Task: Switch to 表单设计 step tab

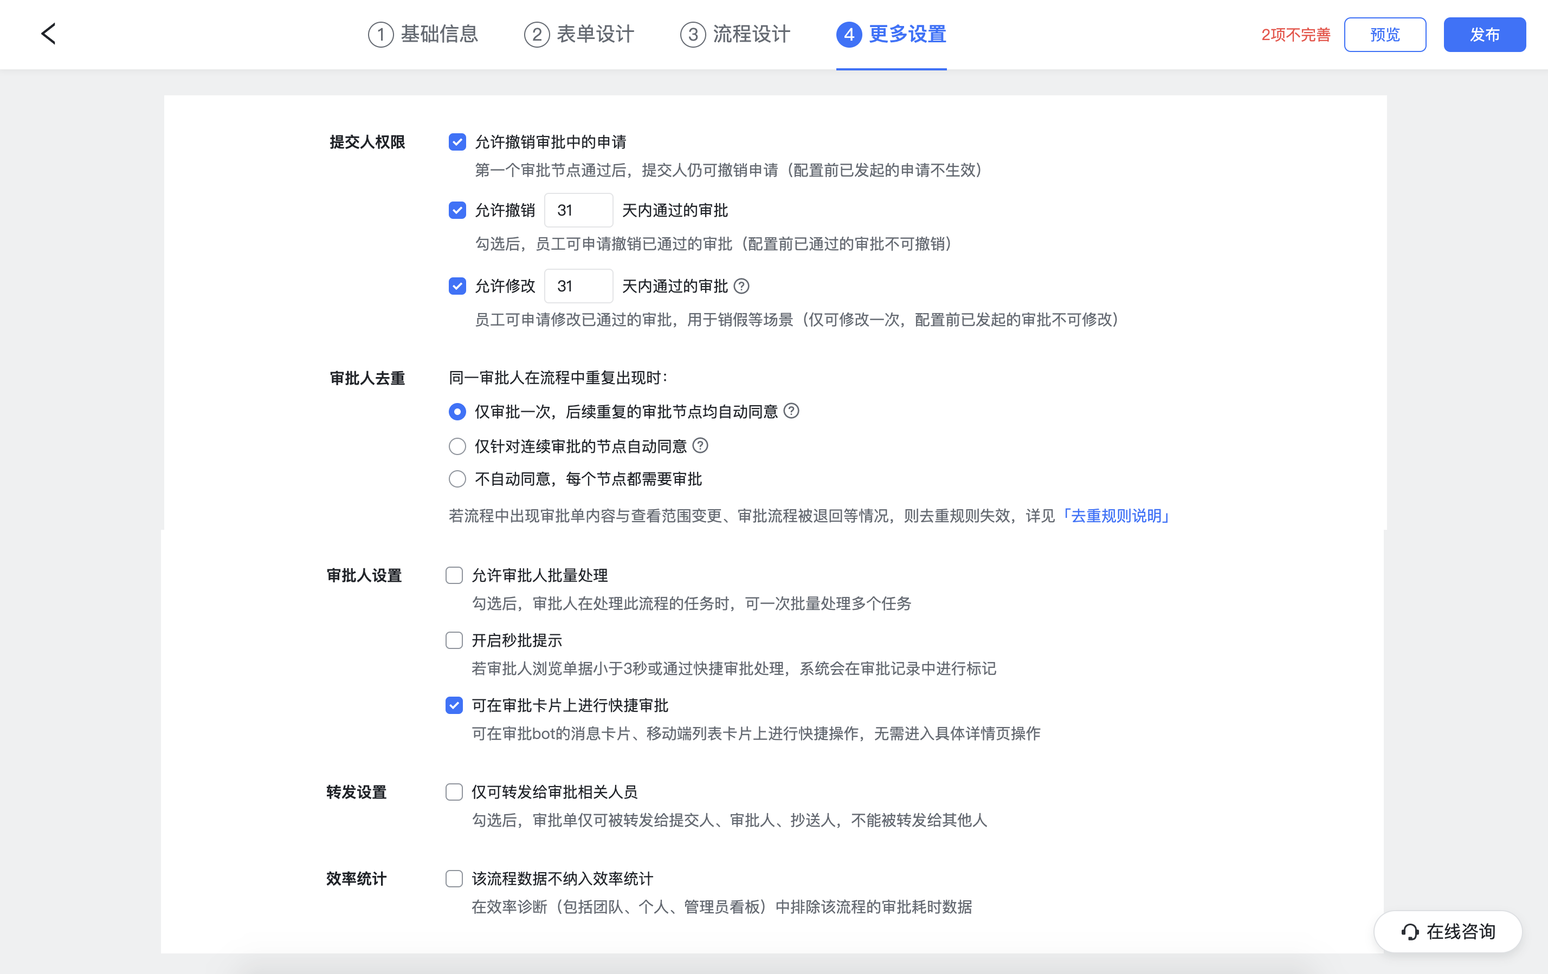Action: tap(579, 34)
